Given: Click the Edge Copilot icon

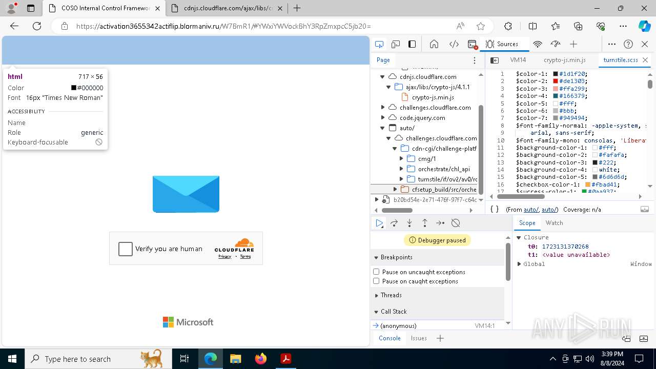Looking at the screenshot, I should point(644,26).
